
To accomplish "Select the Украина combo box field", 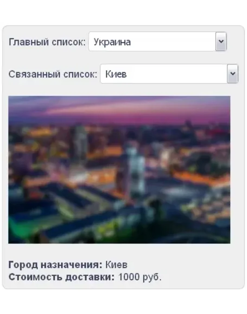I will click(157, 41).
